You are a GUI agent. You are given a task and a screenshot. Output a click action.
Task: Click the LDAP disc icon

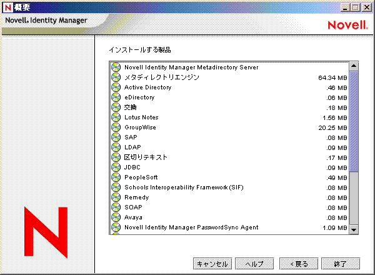pyautogui.click(x=116, y=147)
